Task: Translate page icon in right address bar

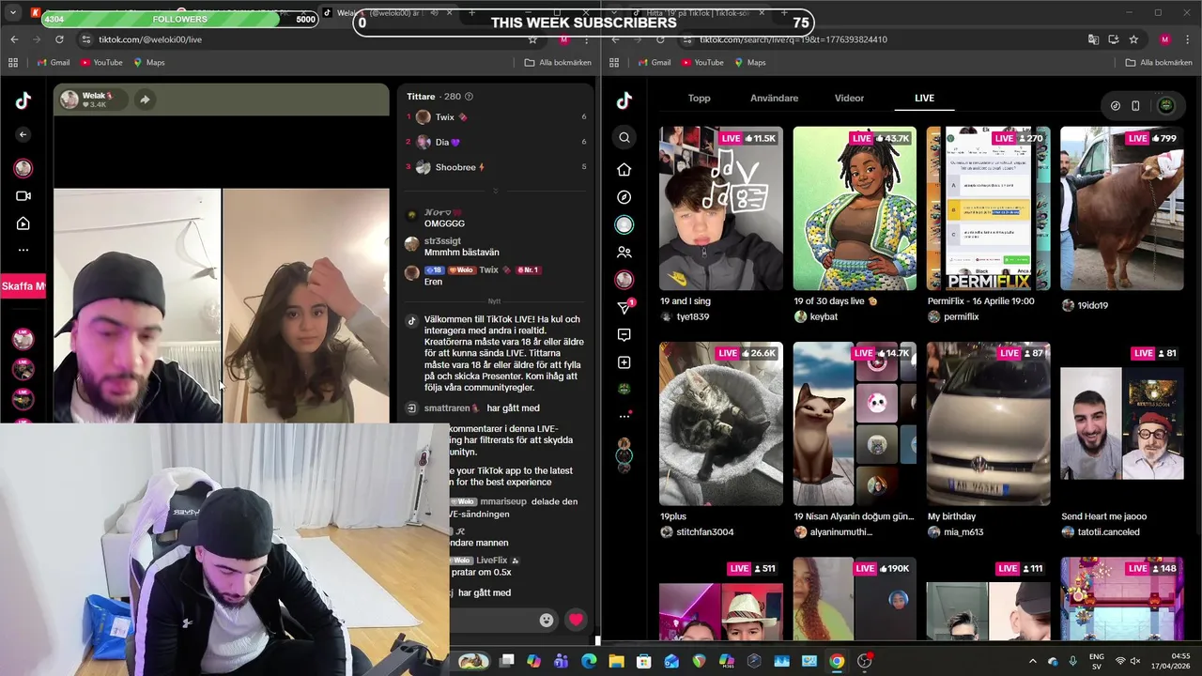Action: 1093,39
